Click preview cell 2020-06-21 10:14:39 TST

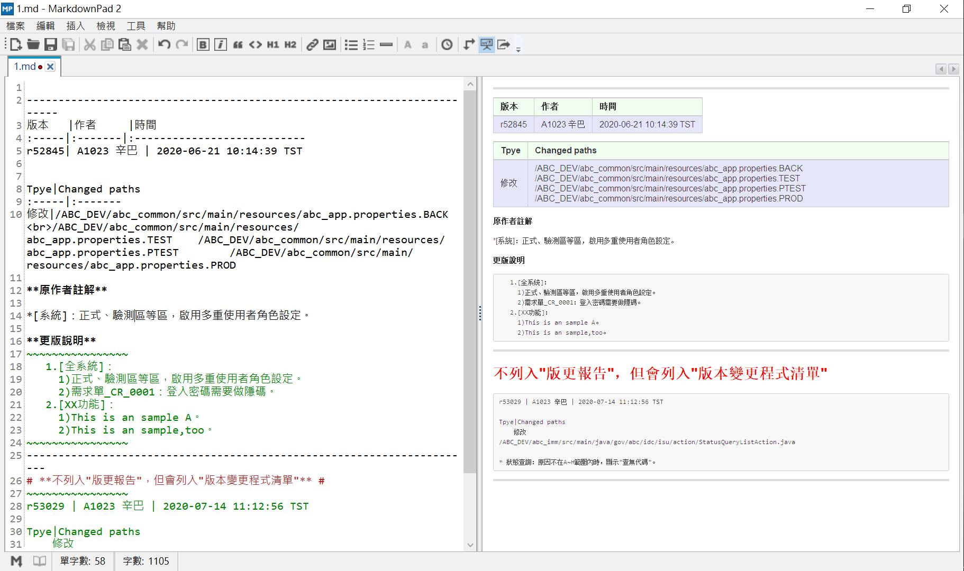point(647,124)
